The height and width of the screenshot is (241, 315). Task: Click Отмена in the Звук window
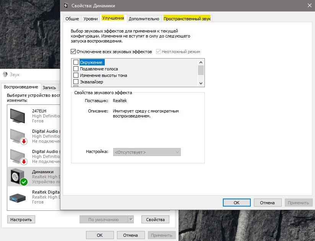tap(131, 235)
